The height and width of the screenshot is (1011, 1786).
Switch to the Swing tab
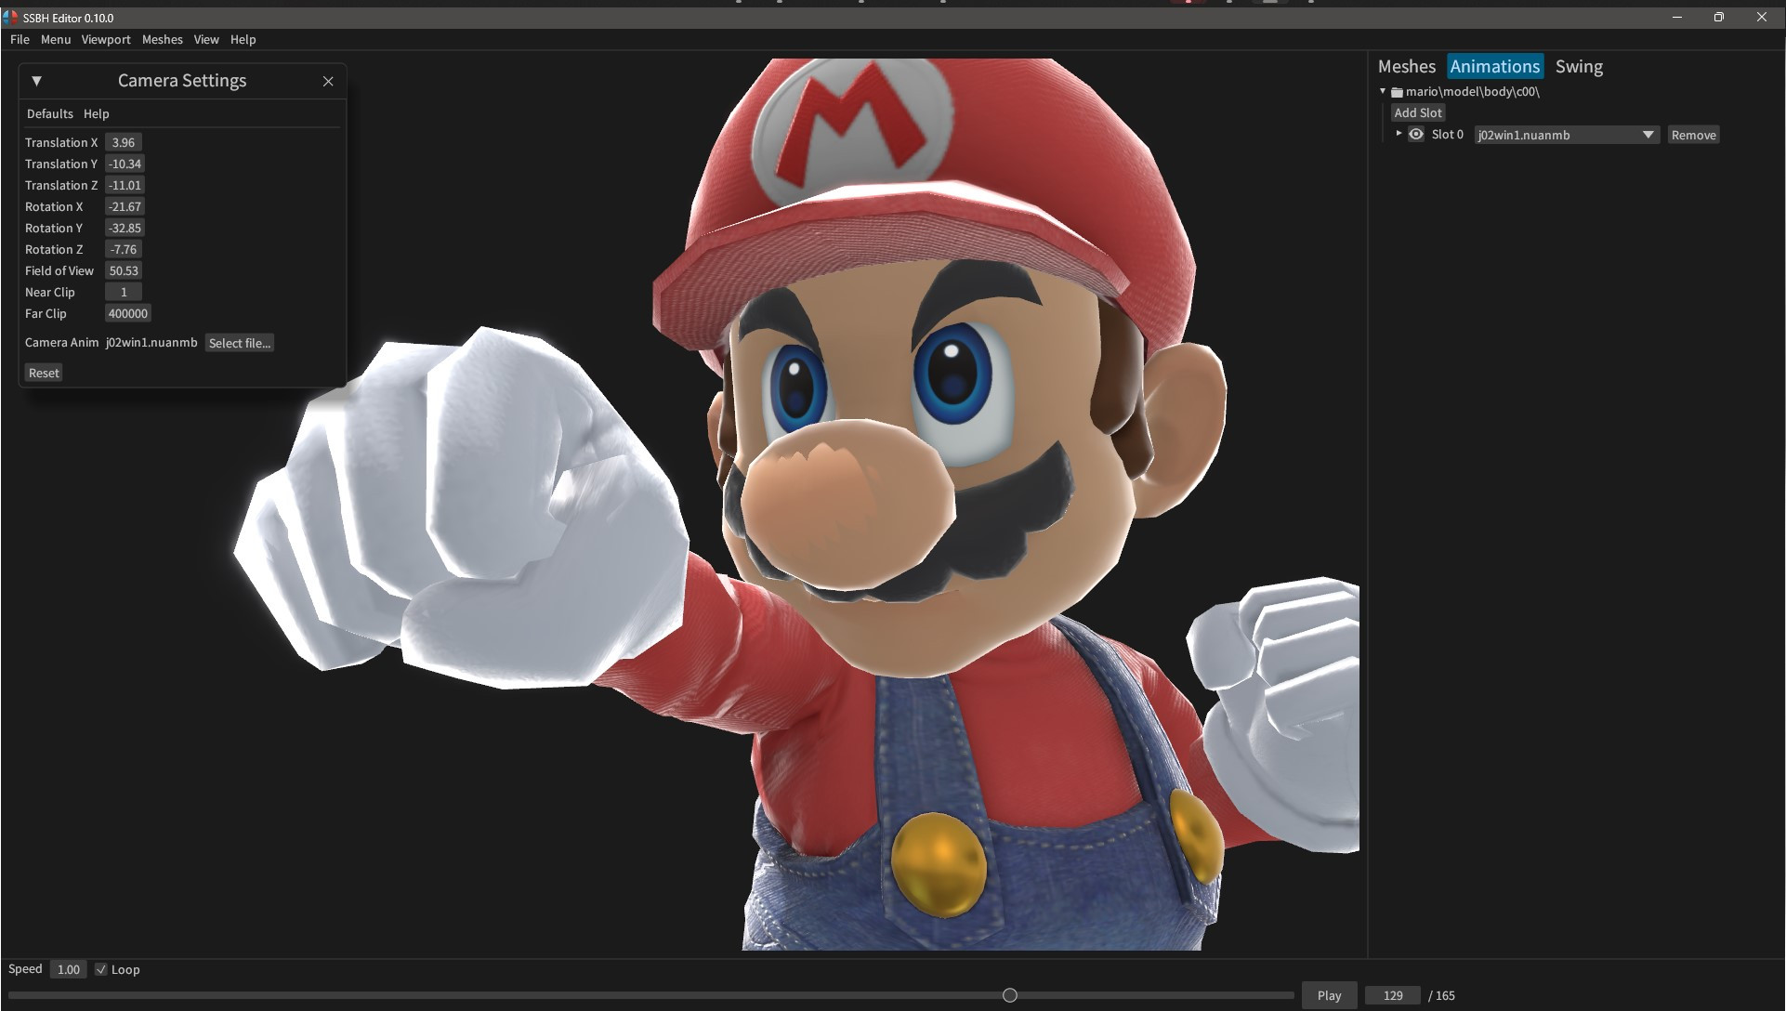click(x=1580, y=66)
